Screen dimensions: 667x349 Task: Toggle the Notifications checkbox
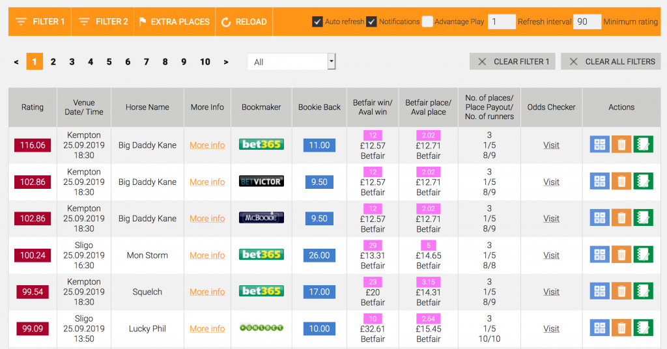tap(371, 21)
